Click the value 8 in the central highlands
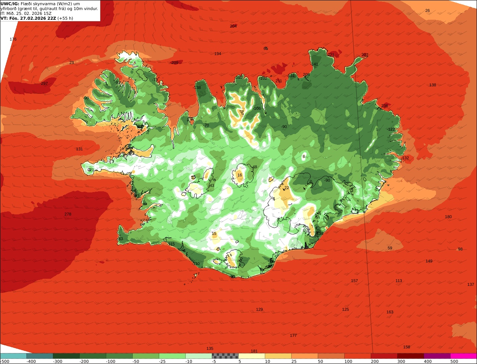This screenshot has height=364, width=477. pos(304,156)
